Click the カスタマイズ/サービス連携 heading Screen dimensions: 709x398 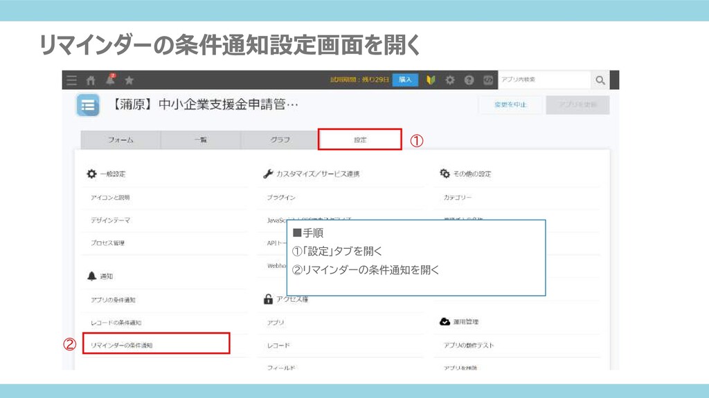(318, 174)
